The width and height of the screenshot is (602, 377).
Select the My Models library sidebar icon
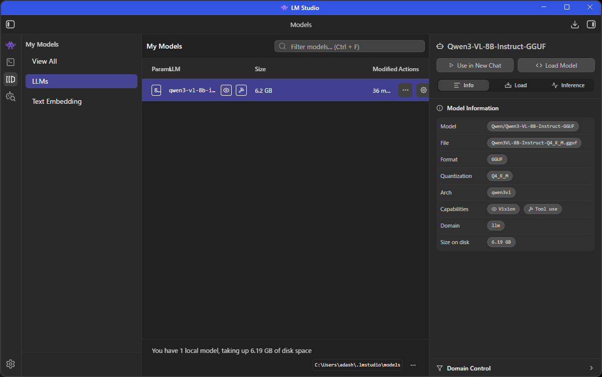(11, 79)
